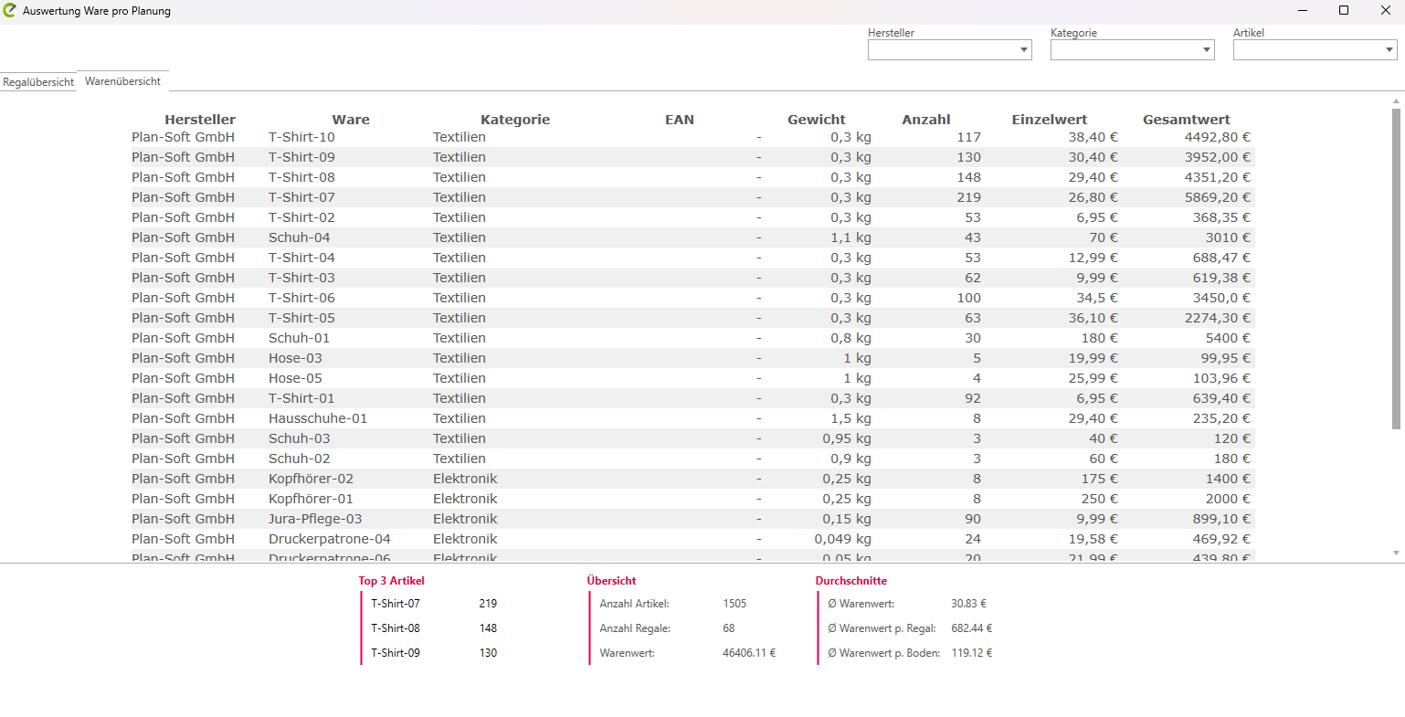Select the Kopfhörer-02 row
This screenshot has width=1405, height=717.
pyautogui.click(x=311, y=479)
